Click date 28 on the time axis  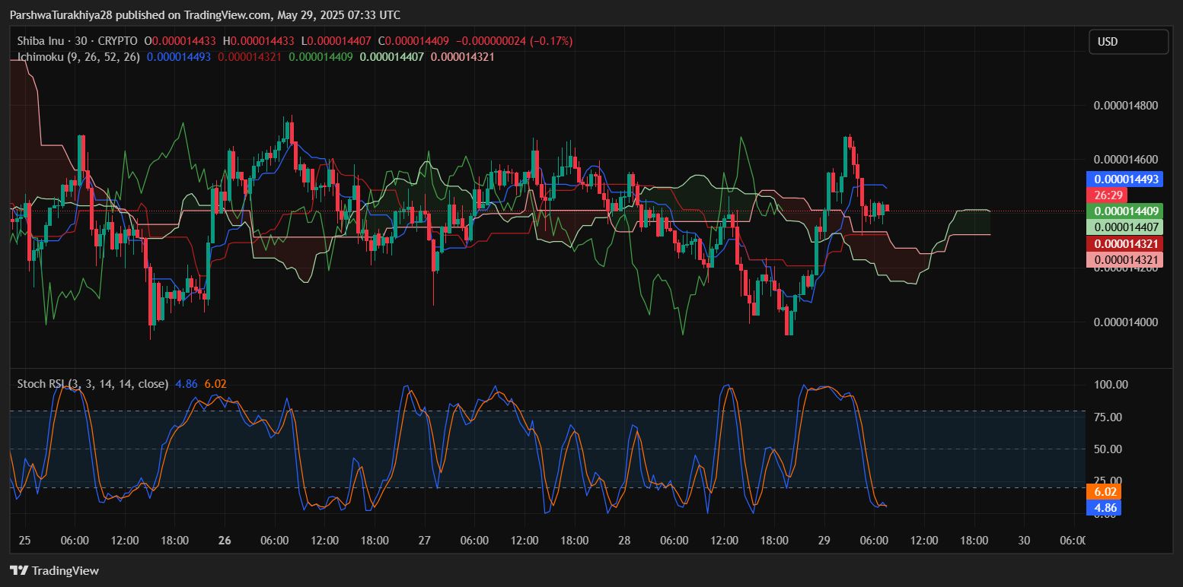coord(624,541)
